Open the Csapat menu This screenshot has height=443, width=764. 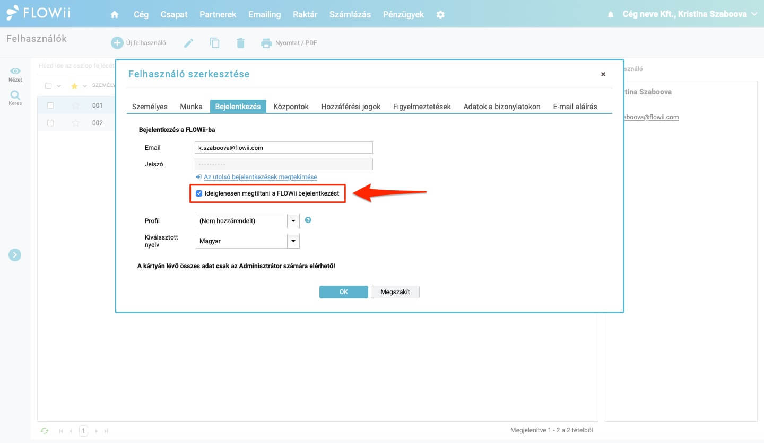(x=174, y=15)
